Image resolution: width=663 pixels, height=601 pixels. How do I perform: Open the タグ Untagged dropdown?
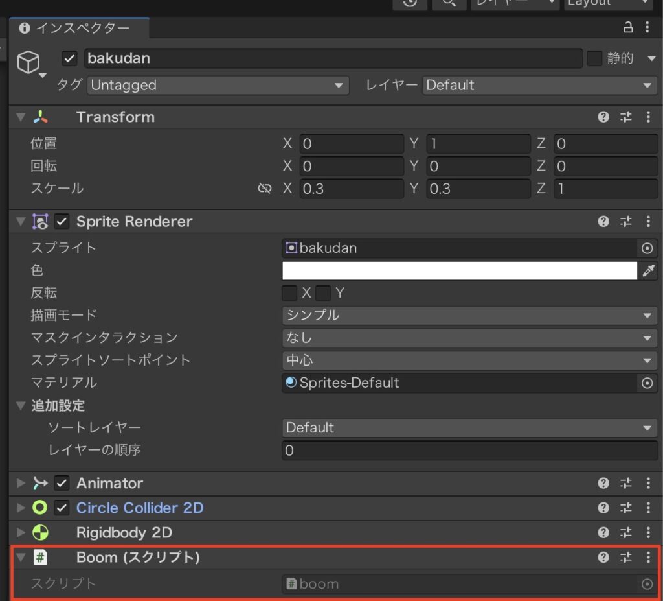[x=218, y=85]
